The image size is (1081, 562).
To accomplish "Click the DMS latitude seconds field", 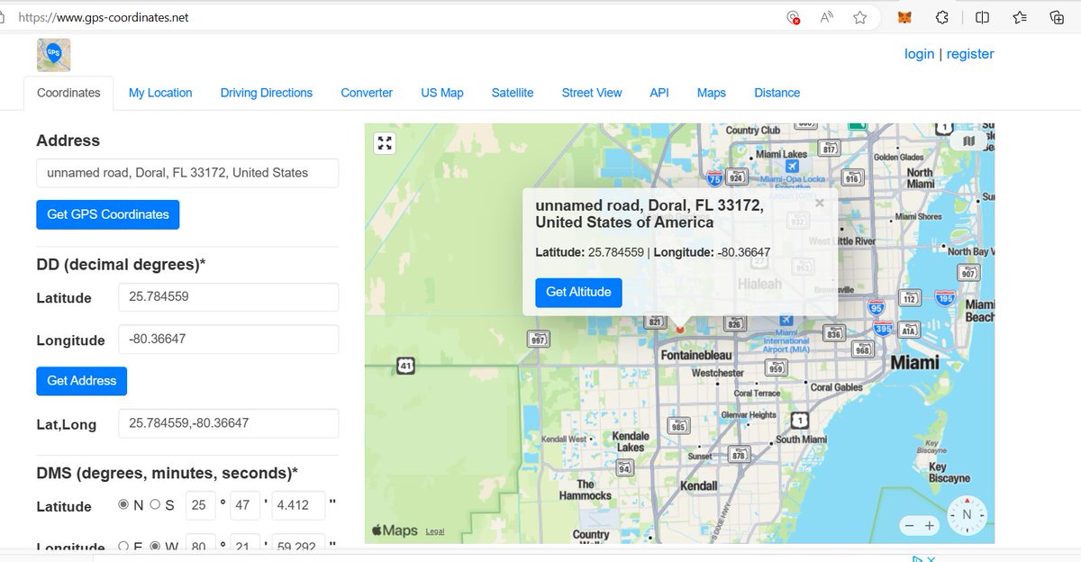I will (x=299, y=505).
